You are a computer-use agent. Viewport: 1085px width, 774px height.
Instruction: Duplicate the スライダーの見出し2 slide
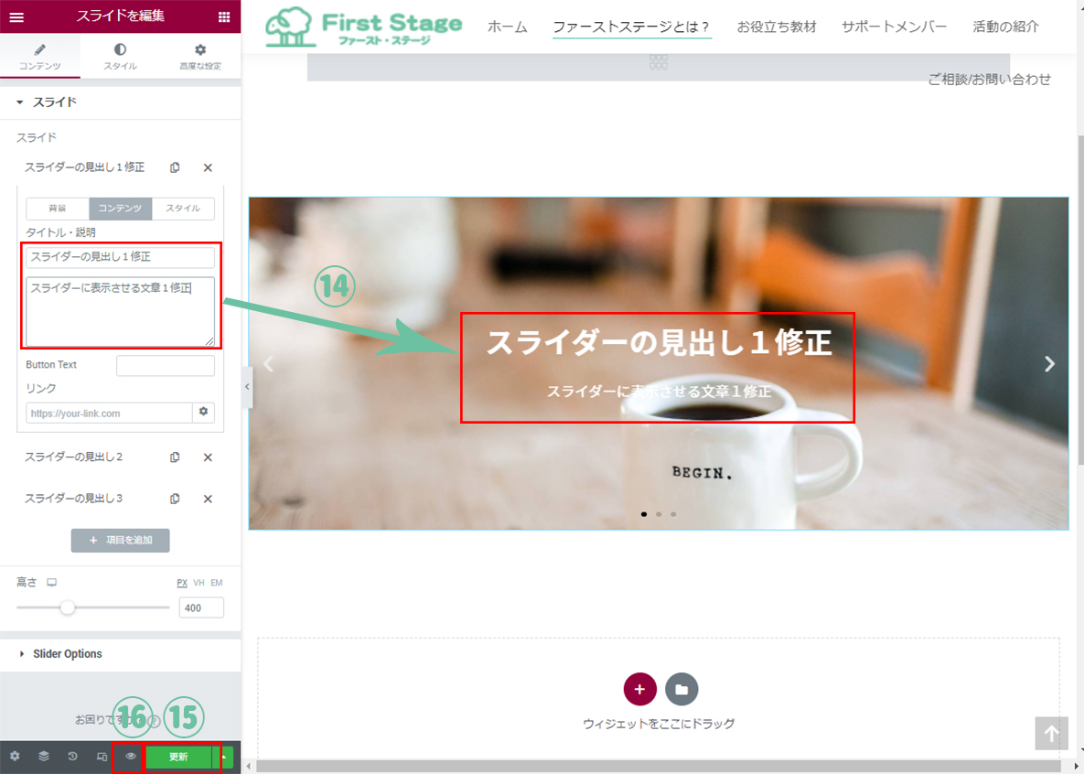click(x=175, y=457)
